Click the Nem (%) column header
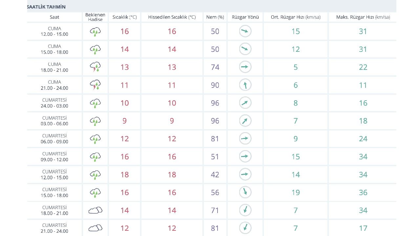 (x=215, y=17)
